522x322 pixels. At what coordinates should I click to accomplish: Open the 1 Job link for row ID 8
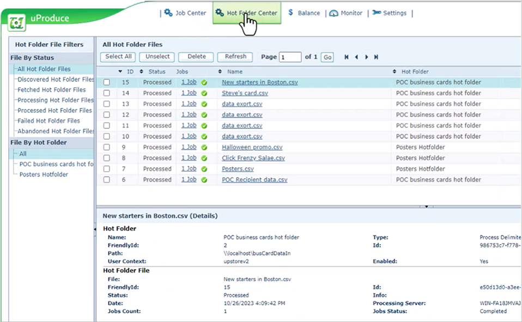tap(189, 158)
